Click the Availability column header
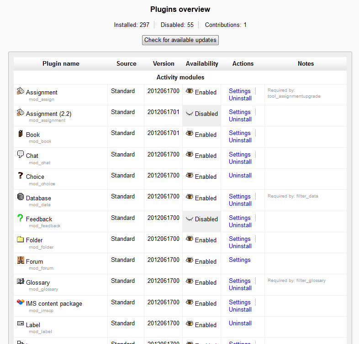 [202, 64]
